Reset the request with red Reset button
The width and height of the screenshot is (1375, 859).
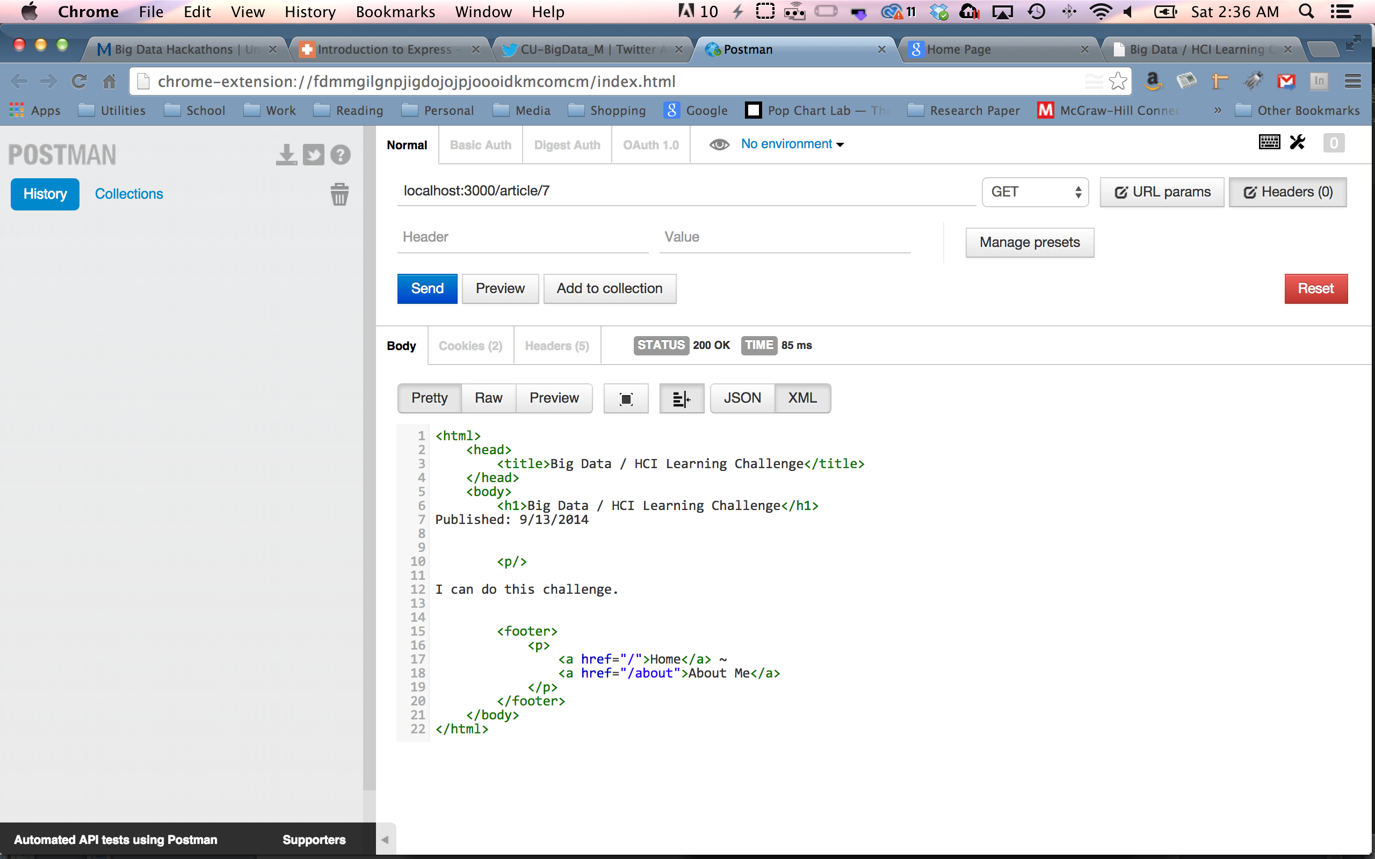pyautogui.click(x=1316, y=289)
